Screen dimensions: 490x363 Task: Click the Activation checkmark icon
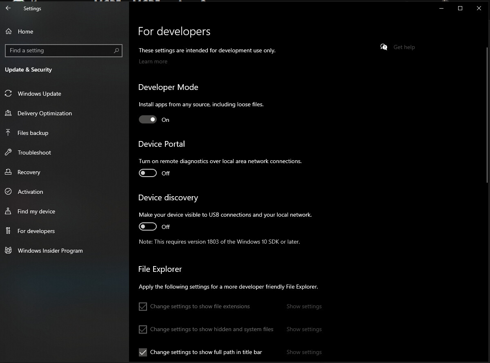[x=8, y=192]
